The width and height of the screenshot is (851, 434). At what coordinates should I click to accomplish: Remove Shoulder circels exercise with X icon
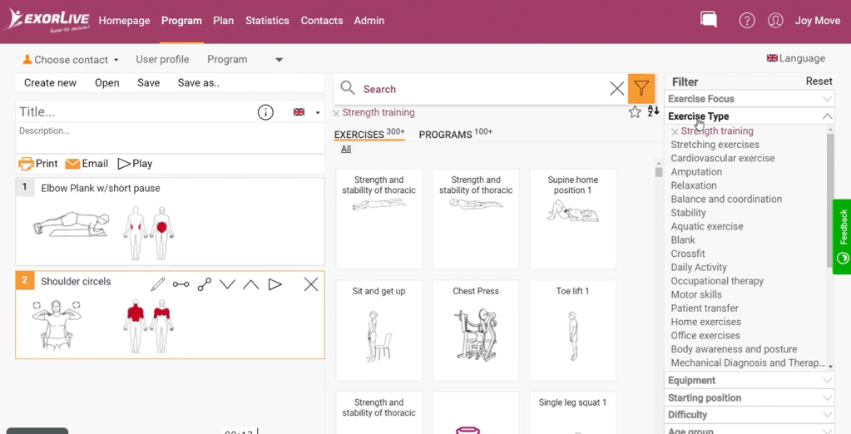coord(310,284)
